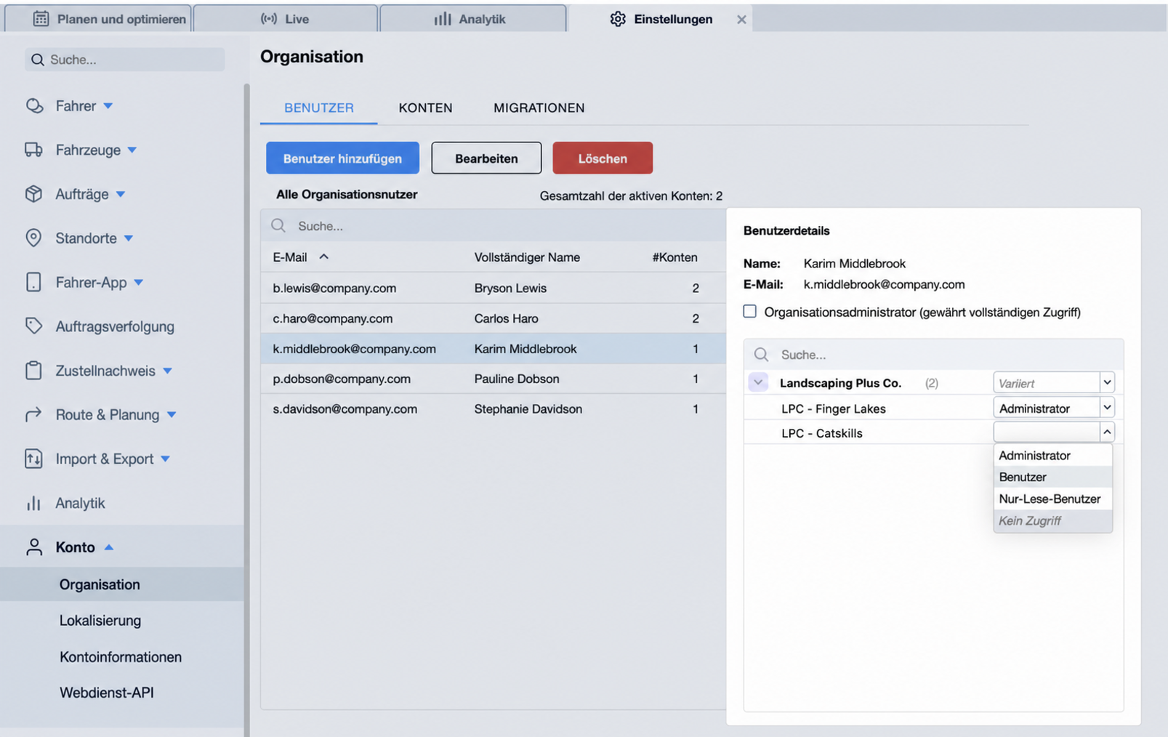Focus the sidebar Suche field
The height and width of the screenshot is (737, 1168).
pyautogui.click(x=125, y=60)
